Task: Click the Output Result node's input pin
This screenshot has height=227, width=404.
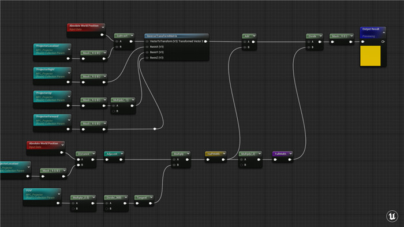Action: [363, 42]
